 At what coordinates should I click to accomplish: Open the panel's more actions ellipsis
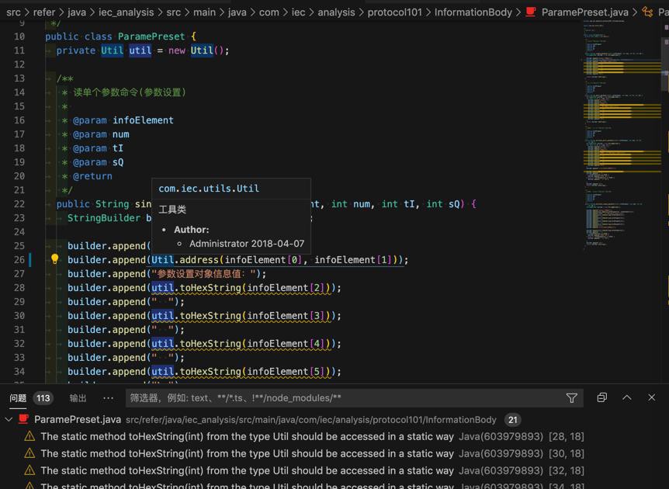(x=108, y=398)
